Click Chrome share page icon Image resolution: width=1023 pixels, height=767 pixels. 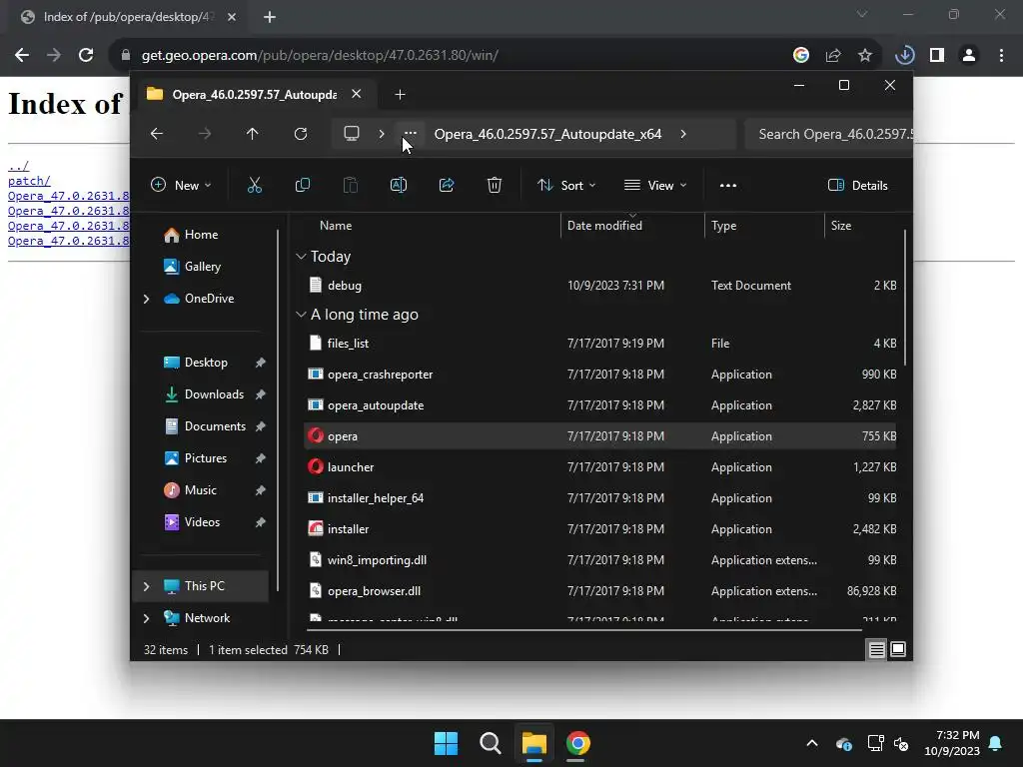coord(833,55)
